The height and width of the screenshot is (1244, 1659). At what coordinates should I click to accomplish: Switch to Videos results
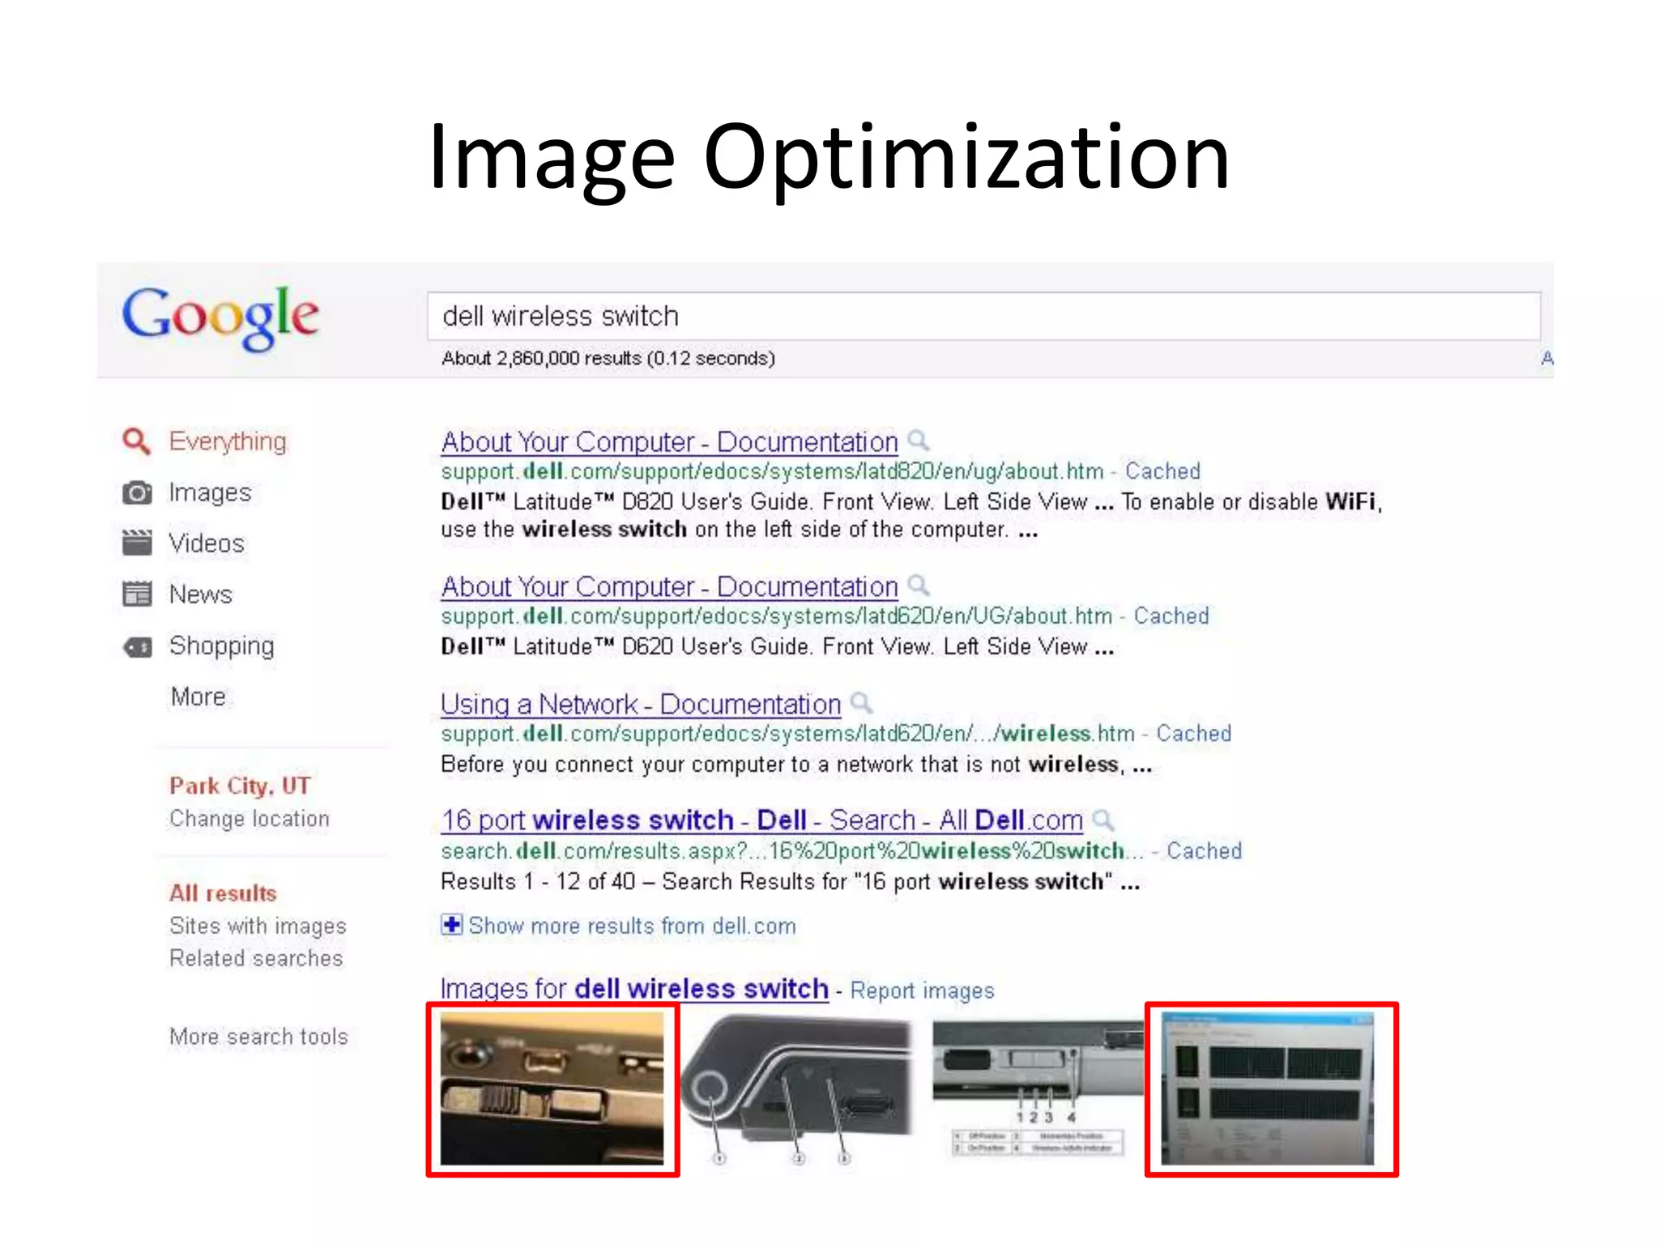(x=207, y=543)
